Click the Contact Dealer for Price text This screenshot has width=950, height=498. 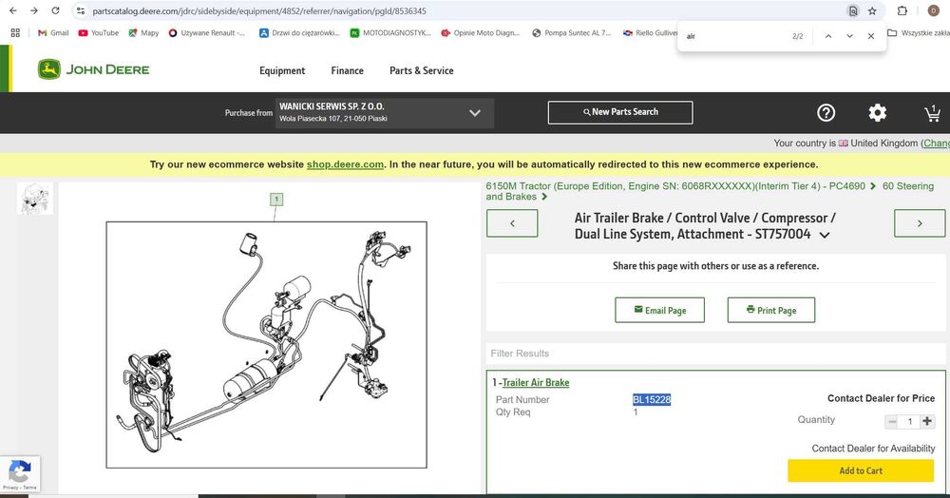coord(881,398)
